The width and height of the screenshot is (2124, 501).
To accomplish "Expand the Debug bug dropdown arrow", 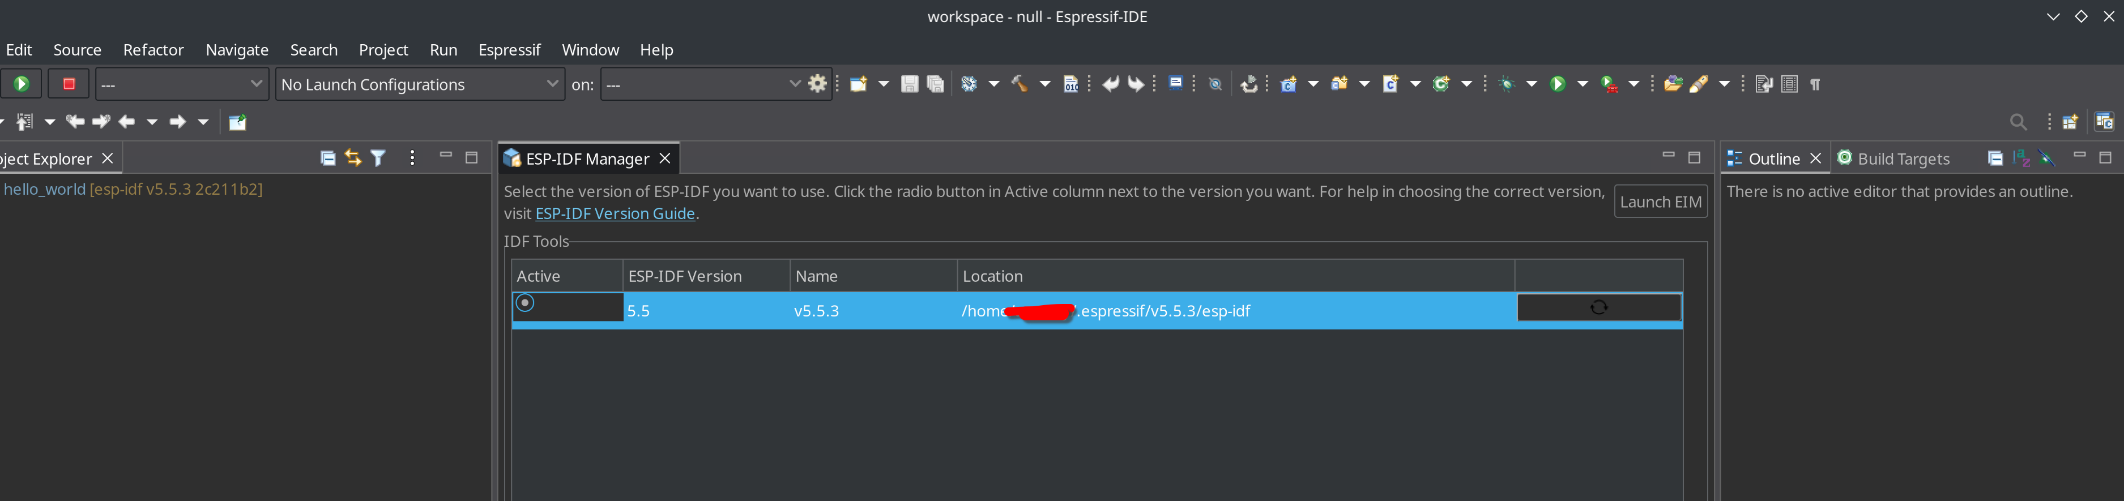I will coord(1531,84).
